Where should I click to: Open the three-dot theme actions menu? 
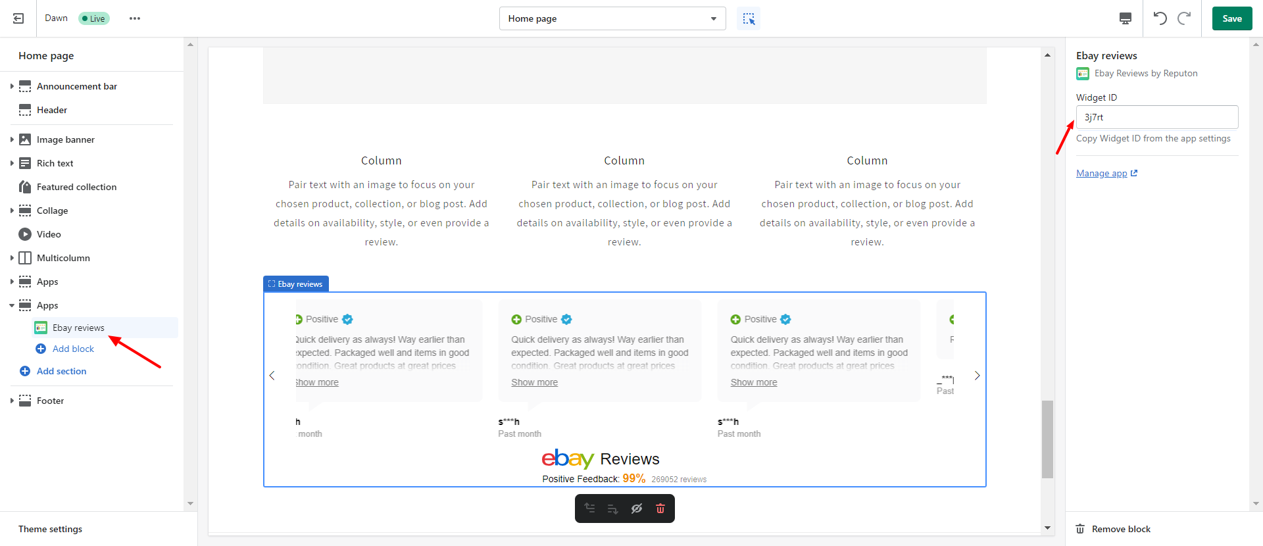tap(135, 18)
